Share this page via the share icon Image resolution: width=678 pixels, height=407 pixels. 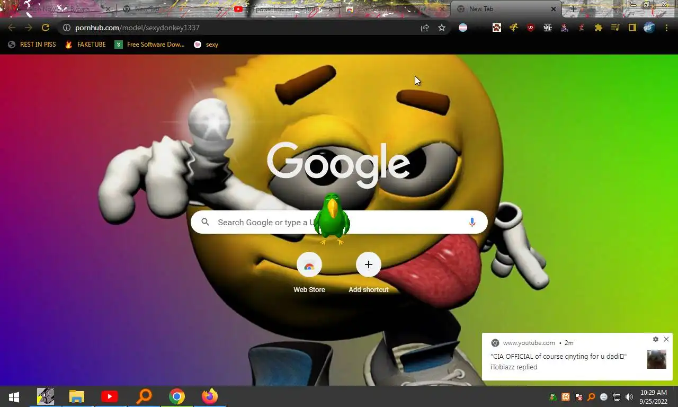click(x=425, y=28)
